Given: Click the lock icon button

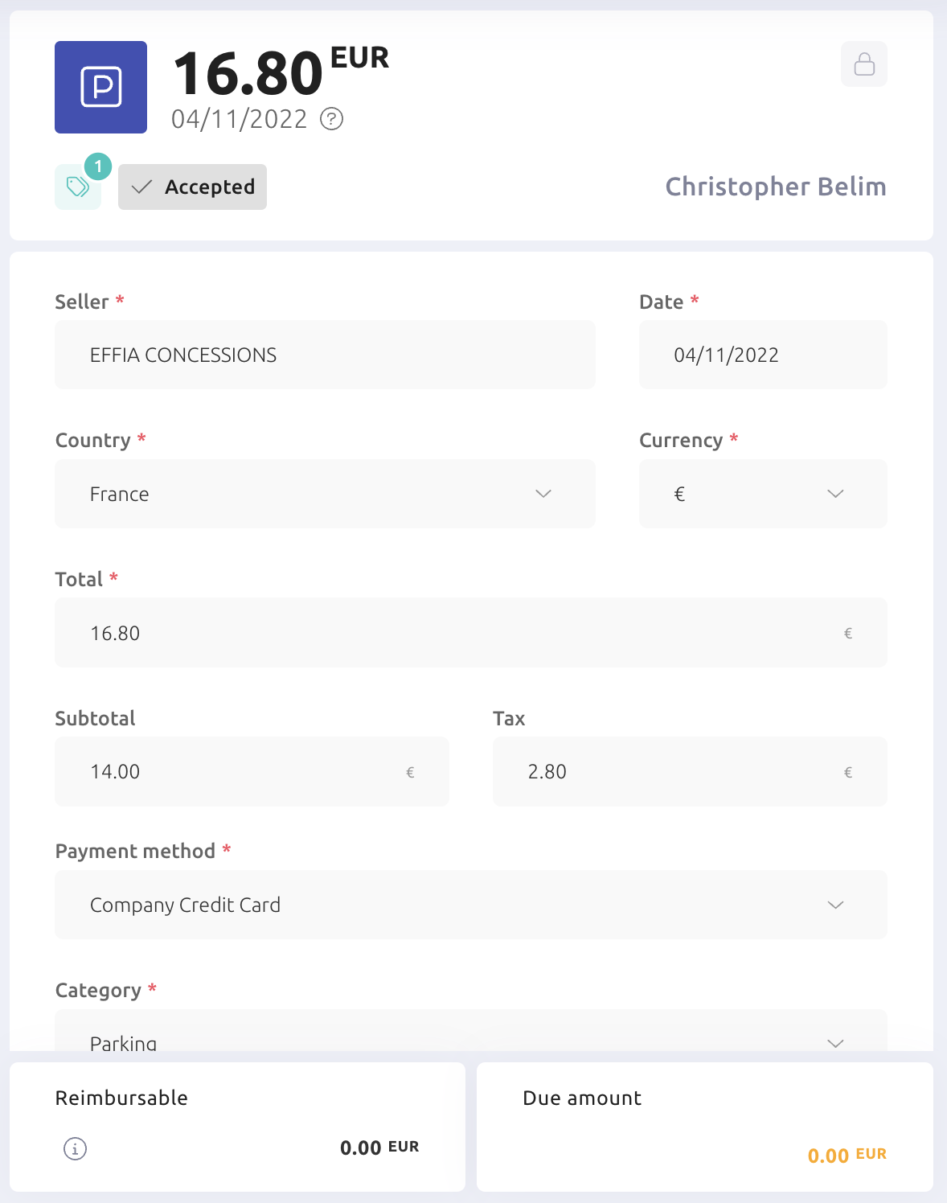Looking at the screenshot, I should [x=864, y=64].
